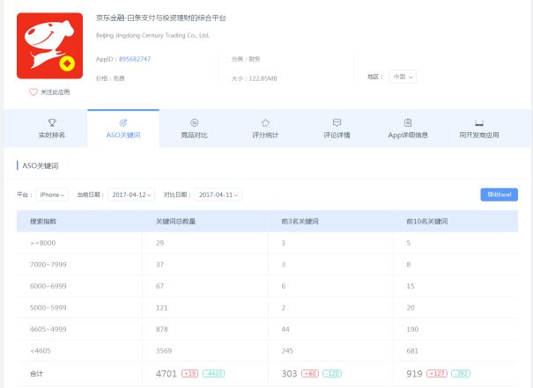Open the 实时排名 tab
Image resolution: width=533 pixels, height=388 pixels.
[x=52, y=128]
